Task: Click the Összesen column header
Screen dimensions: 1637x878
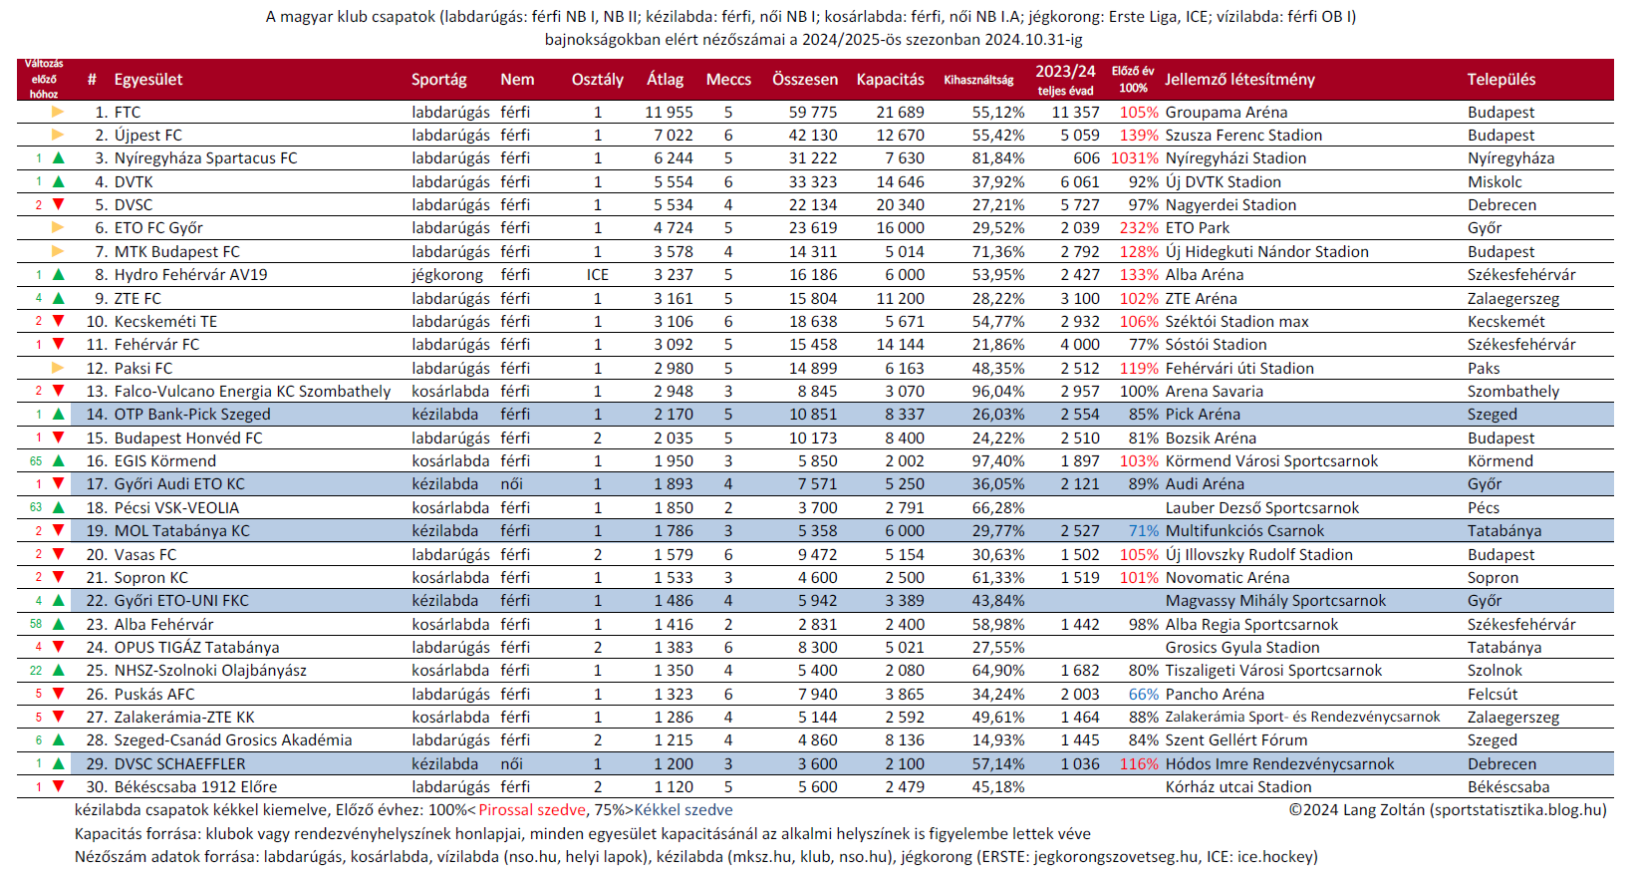Action: 805,80
